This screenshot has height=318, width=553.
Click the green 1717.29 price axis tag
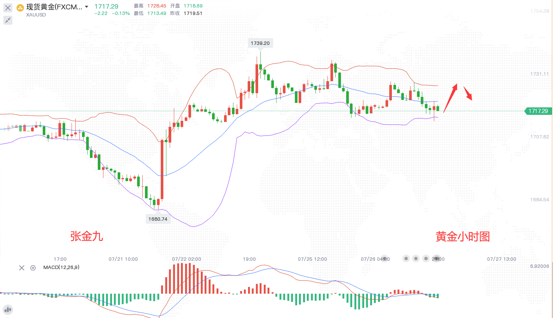538,111
